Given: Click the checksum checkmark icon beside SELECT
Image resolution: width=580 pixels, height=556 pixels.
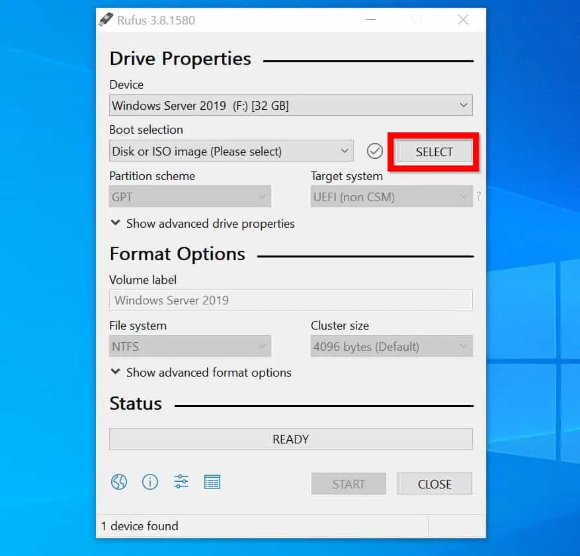Looking at the screenshot, I should click(375, 152).
